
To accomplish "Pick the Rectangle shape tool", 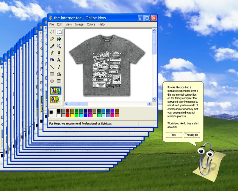I will pyautogui.click(x=52, y=74).
